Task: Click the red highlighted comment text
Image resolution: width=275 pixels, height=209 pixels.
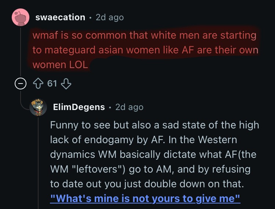Action: 145,50
